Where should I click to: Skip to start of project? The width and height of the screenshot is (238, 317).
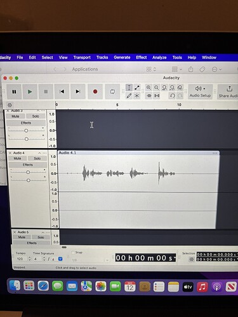(62, 91)
